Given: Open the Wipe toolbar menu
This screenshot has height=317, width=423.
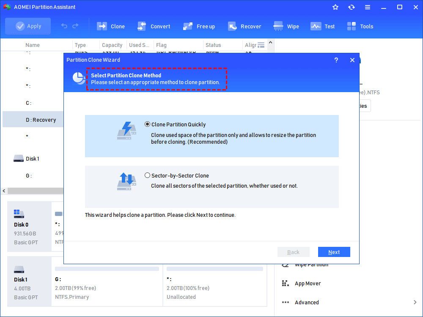Looking at the screenshot, I should coord(286,26).
